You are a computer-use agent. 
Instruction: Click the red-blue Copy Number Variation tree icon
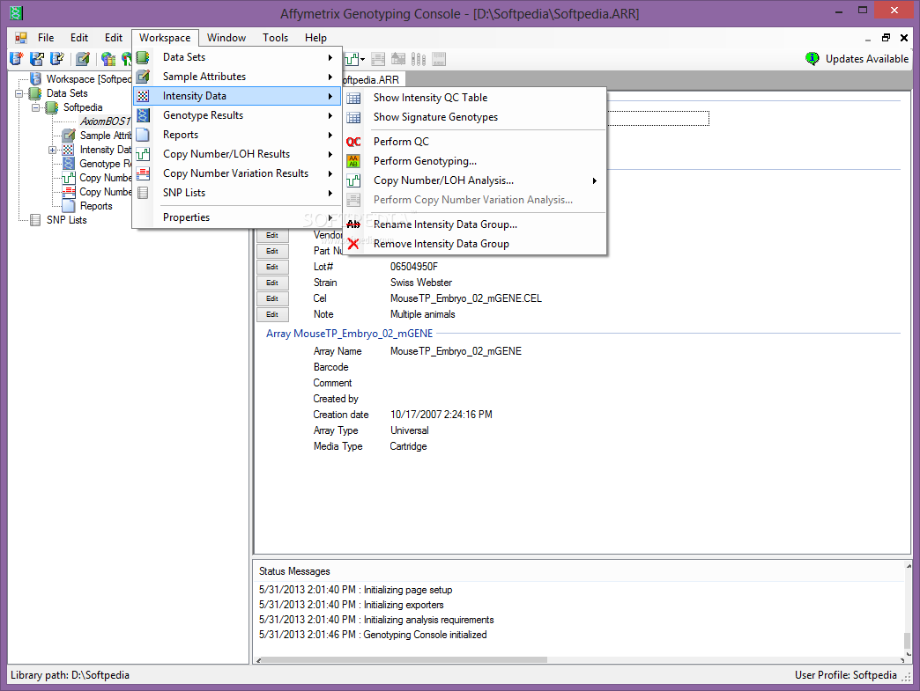tap(69, 192)
